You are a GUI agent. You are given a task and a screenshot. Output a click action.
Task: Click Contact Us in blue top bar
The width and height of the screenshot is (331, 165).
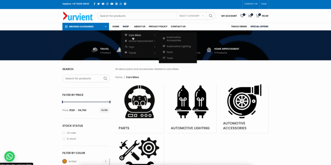point(251,4)
